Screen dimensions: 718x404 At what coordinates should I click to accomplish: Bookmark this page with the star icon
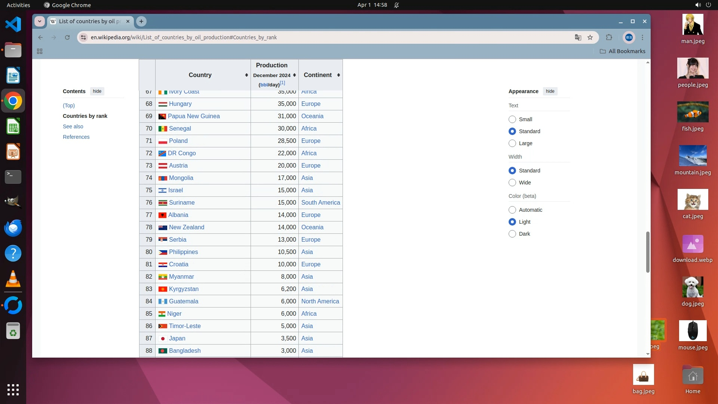[590, 37]
